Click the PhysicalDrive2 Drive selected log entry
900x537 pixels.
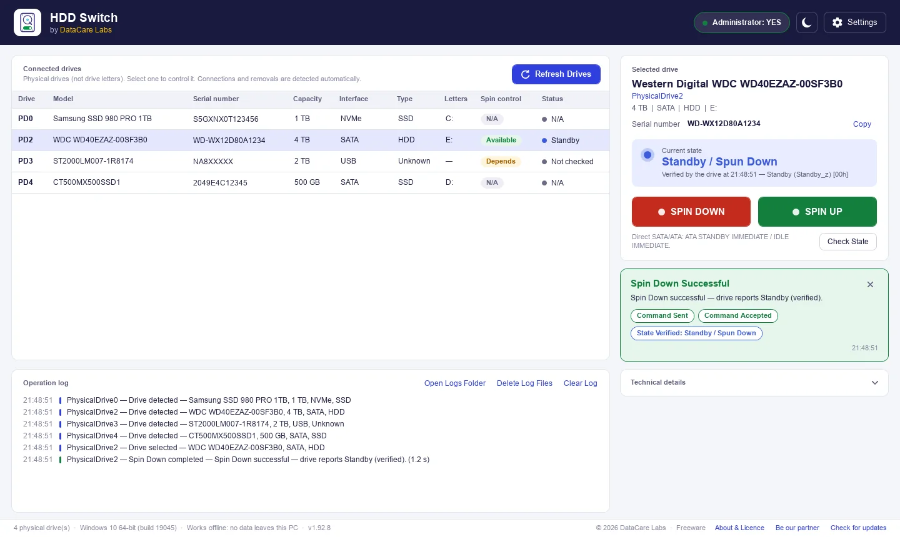pyautogui.click(x=174, y=448)
